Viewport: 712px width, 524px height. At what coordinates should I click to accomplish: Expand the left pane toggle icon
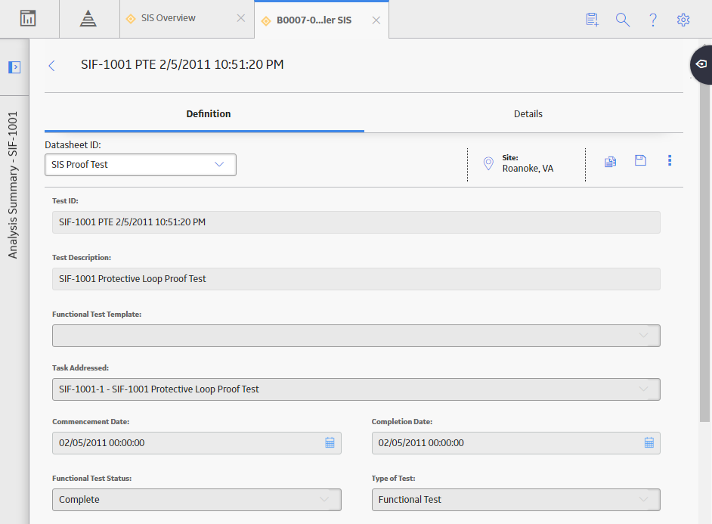coord(14,67)
